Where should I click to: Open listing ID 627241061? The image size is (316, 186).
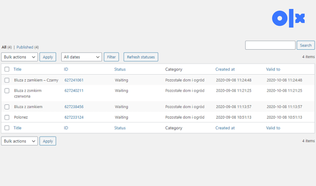click(74, 80)
